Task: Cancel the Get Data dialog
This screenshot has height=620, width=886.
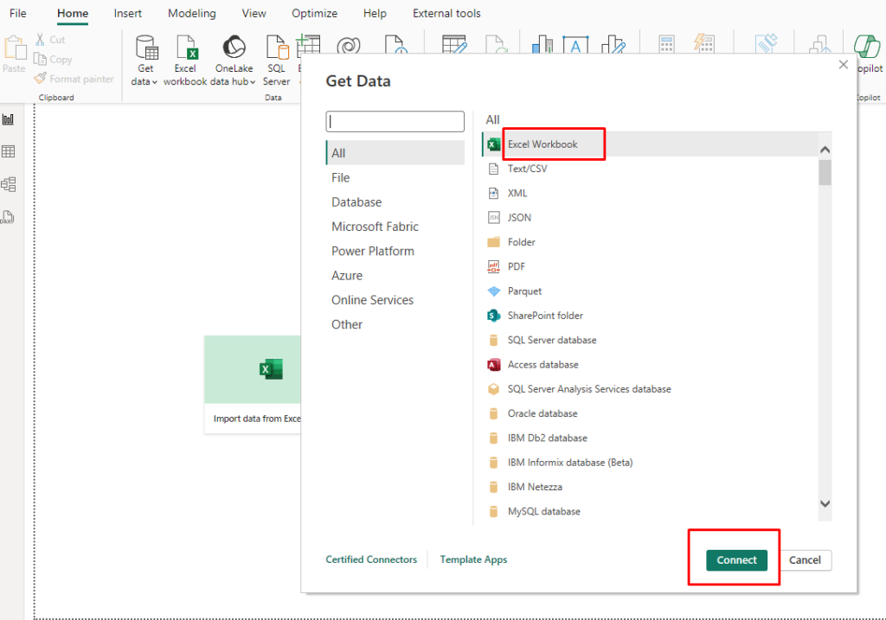Action: [x=805, y=560]
